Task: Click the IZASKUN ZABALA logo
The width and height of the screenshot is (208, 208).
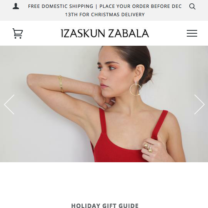Action: click(105, 33)
